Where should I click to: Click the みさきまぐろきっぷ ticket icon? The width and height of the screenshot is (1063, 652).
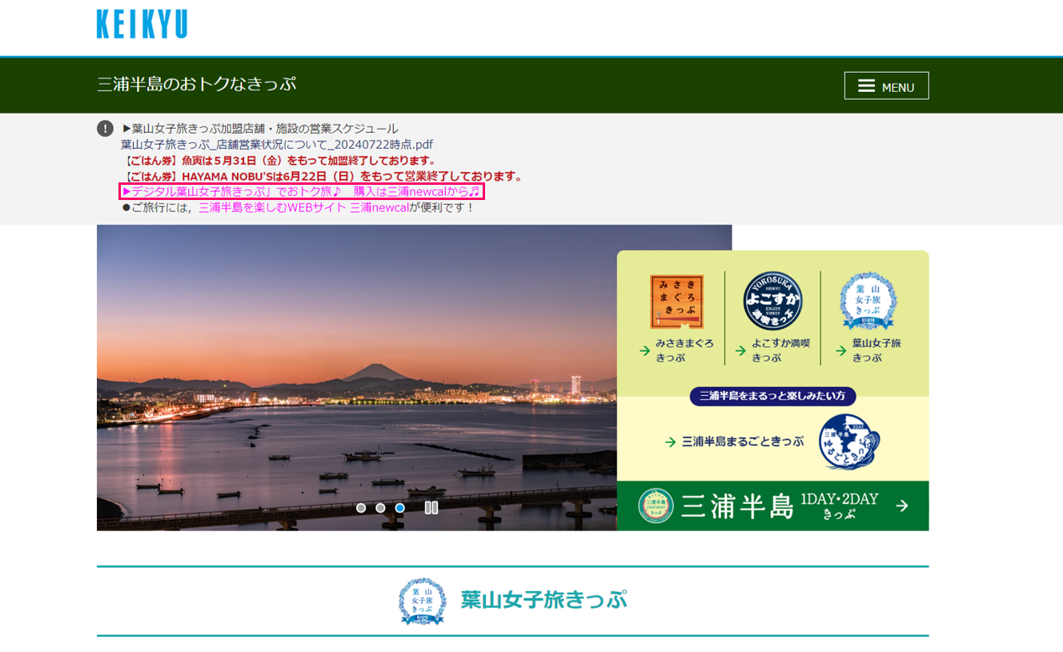point(676,302)
